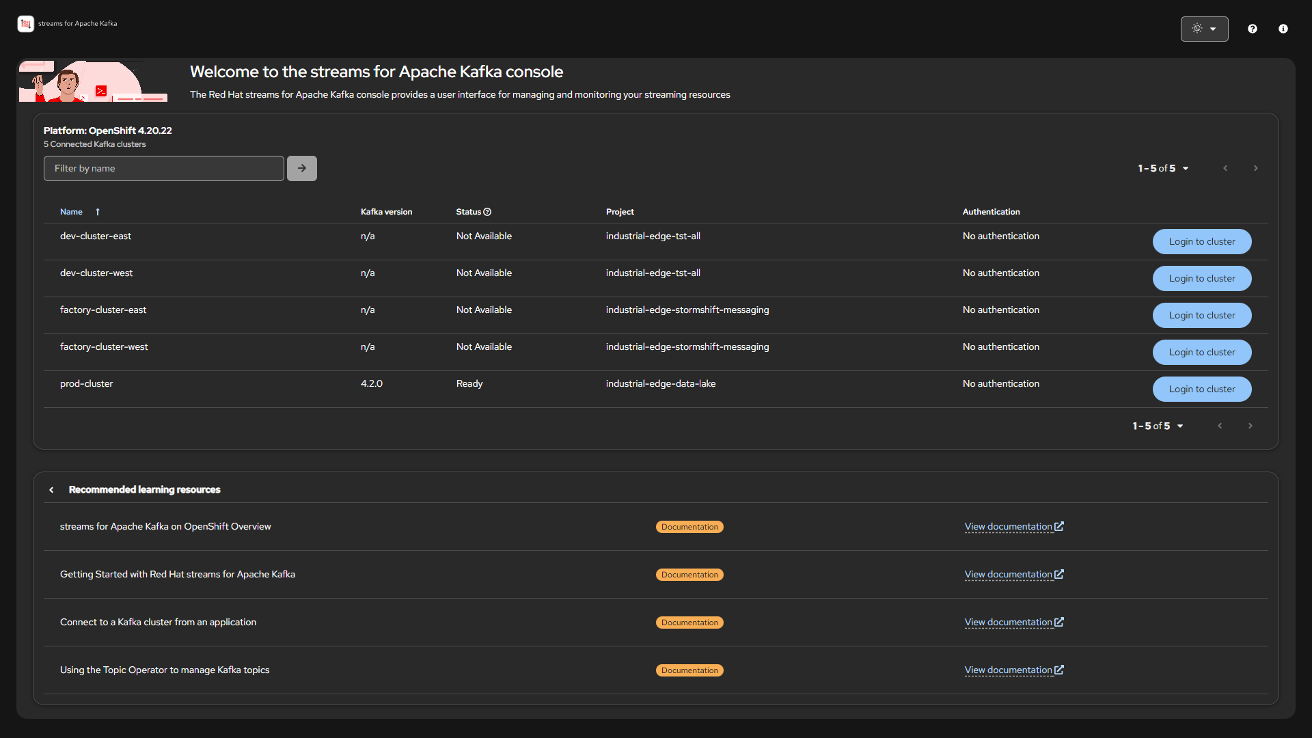Focus the Filter by name field

(x=164, y=168)
